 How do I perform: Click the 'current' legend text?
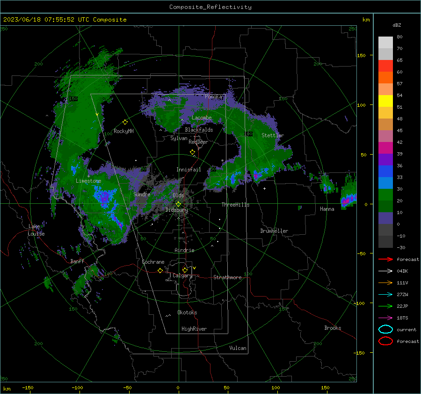[406, 329]
